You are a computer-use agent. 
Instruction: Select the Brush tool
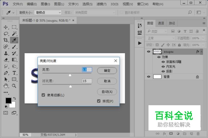(14, 47)
